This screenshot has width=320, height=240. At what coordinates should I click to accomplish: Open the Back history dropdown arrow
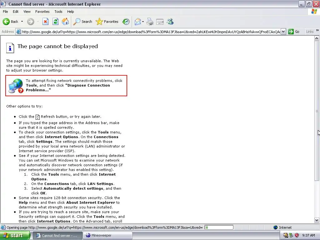click(x=22, y=22)
